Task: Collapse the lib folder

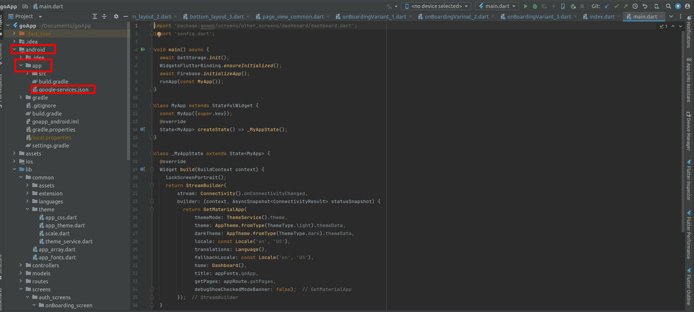Action: click(14, 170)
